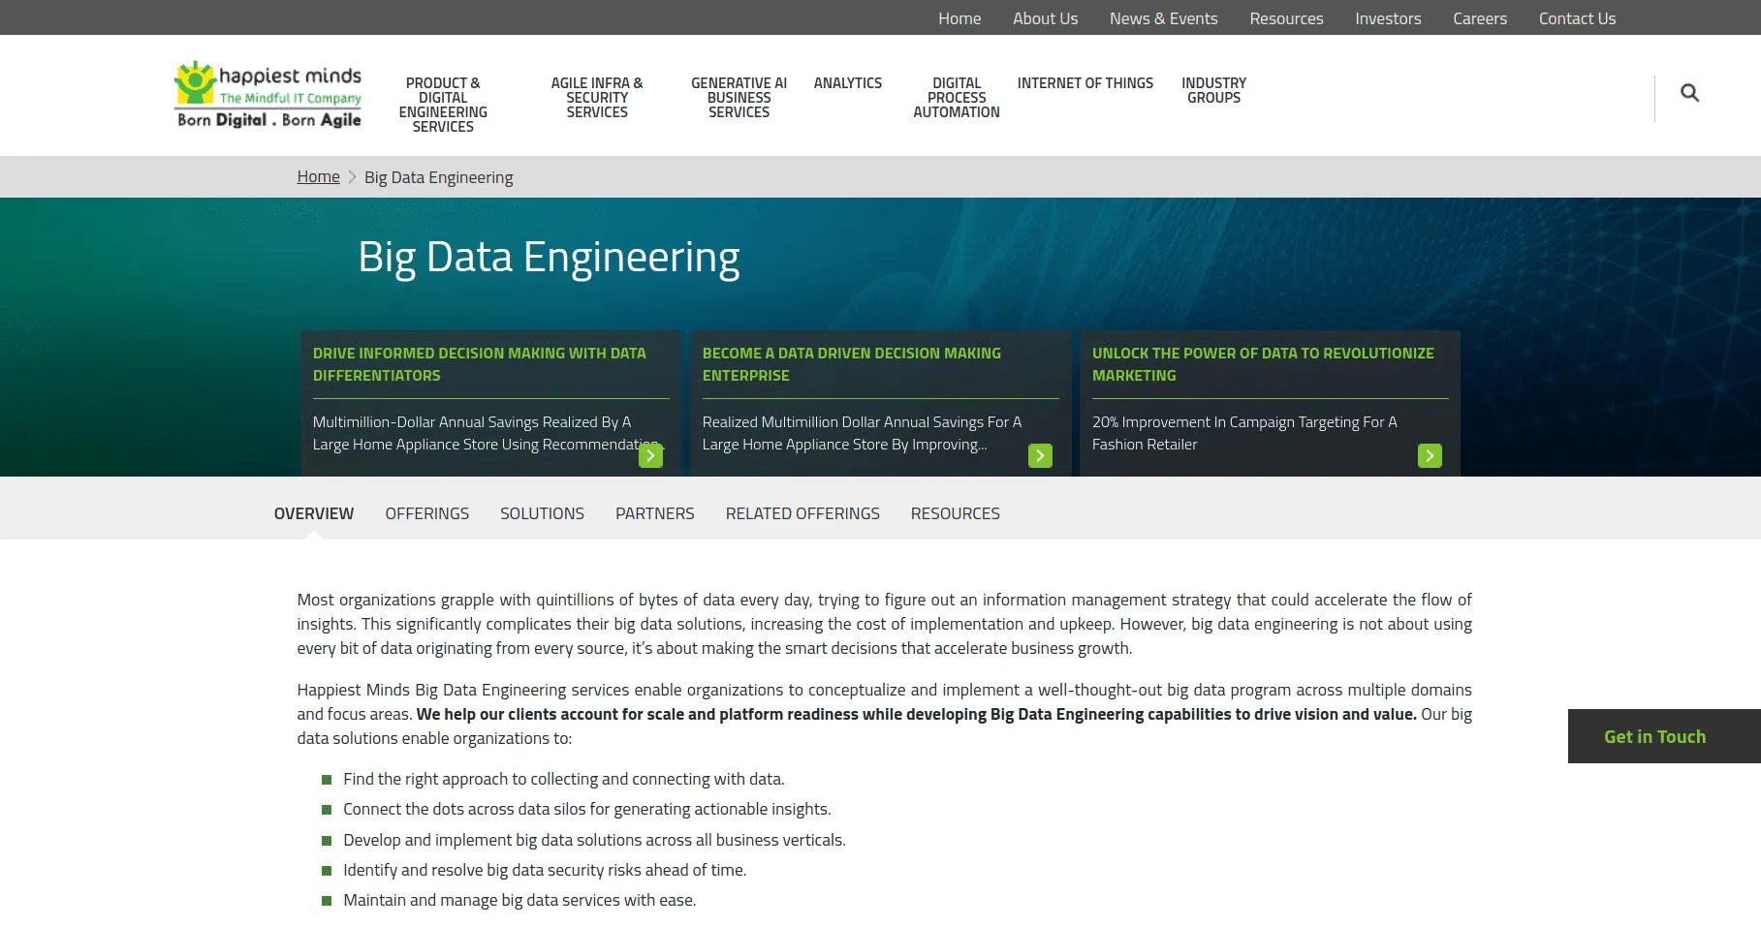Viewport: 1761px width, 927px height.
Task: Click the Get in Touch button
Action: pos(1654,736)
